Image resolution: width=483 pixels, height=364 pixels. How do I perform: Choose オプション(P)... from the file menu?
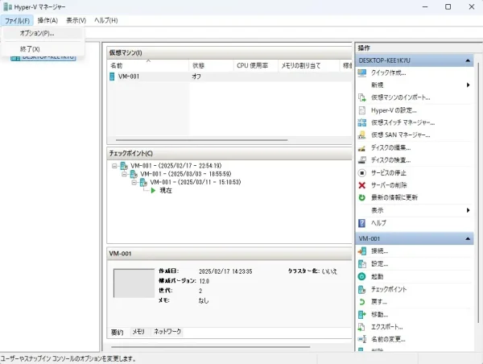click(43, 33)
